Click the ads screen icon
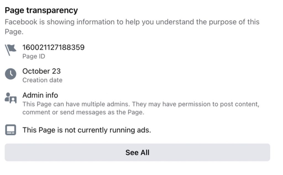The height and width of the screenshot is (175, 283). tap(11, 130)
